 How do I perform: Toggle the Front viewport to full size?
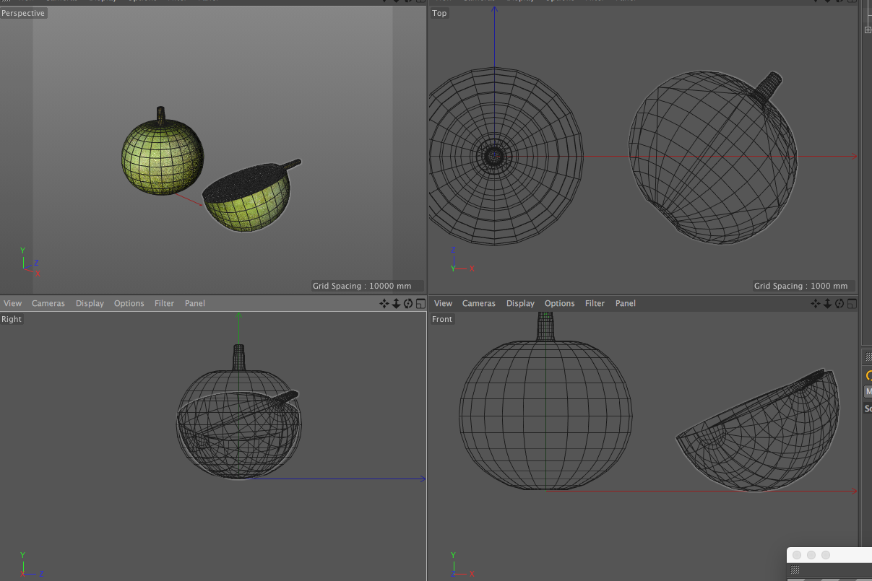point(851,304)
